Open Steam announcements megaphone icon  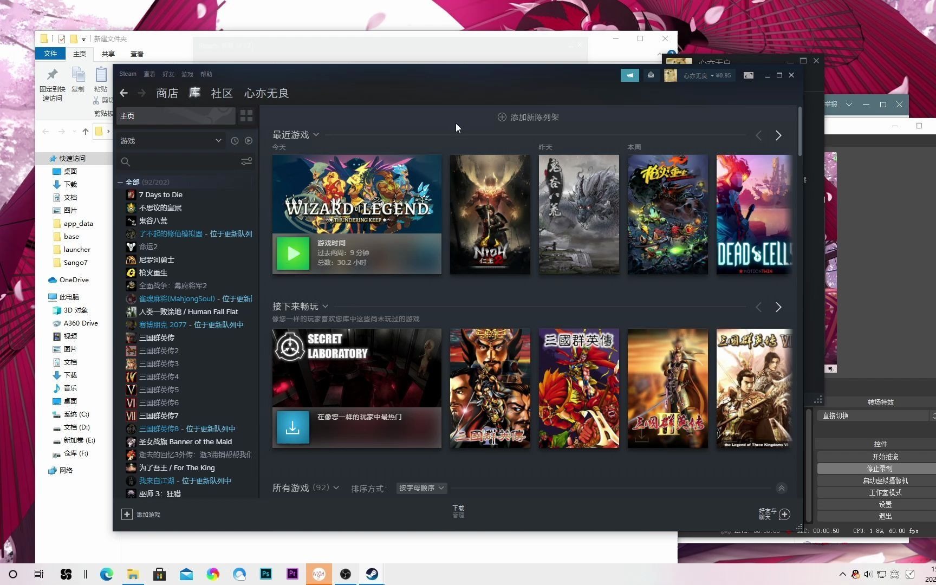click(x=629, y=75)
